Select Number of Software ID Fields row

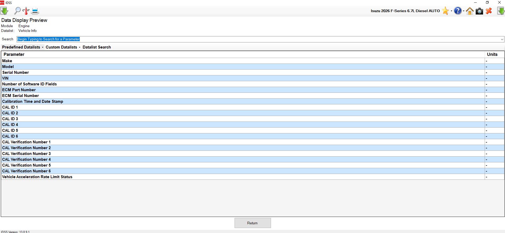tap(253, 84)
